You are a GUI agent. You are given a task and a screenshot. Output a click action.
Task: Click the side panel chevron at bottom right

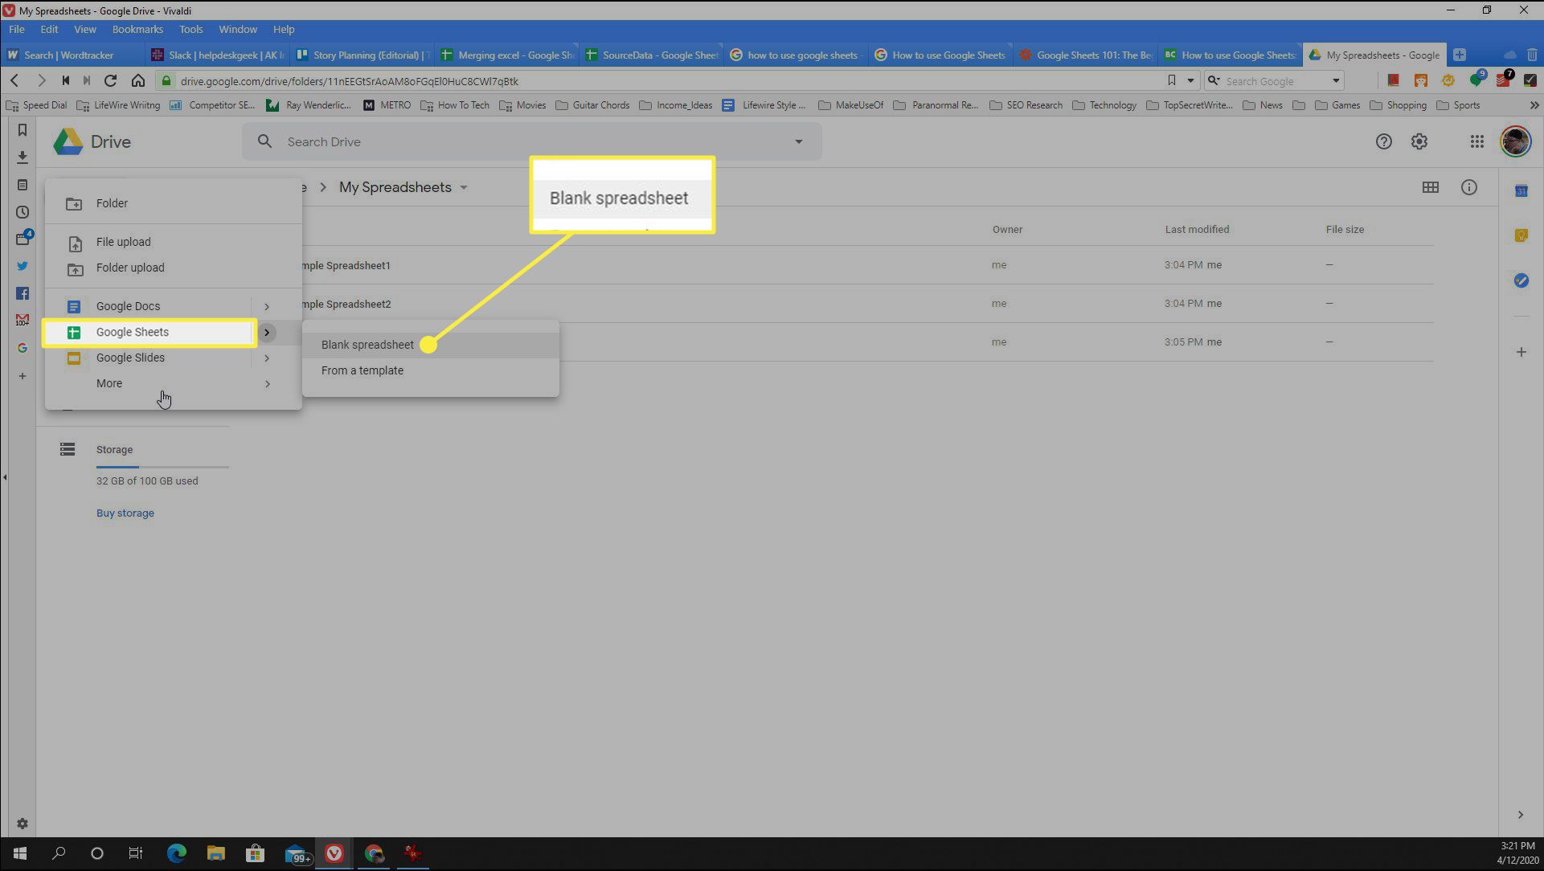(1520, 815)
